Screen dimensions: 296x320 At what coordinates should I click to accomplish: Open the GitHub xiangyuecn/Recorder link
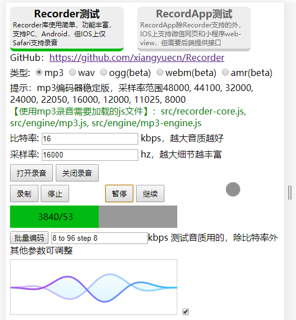point(137,58)
